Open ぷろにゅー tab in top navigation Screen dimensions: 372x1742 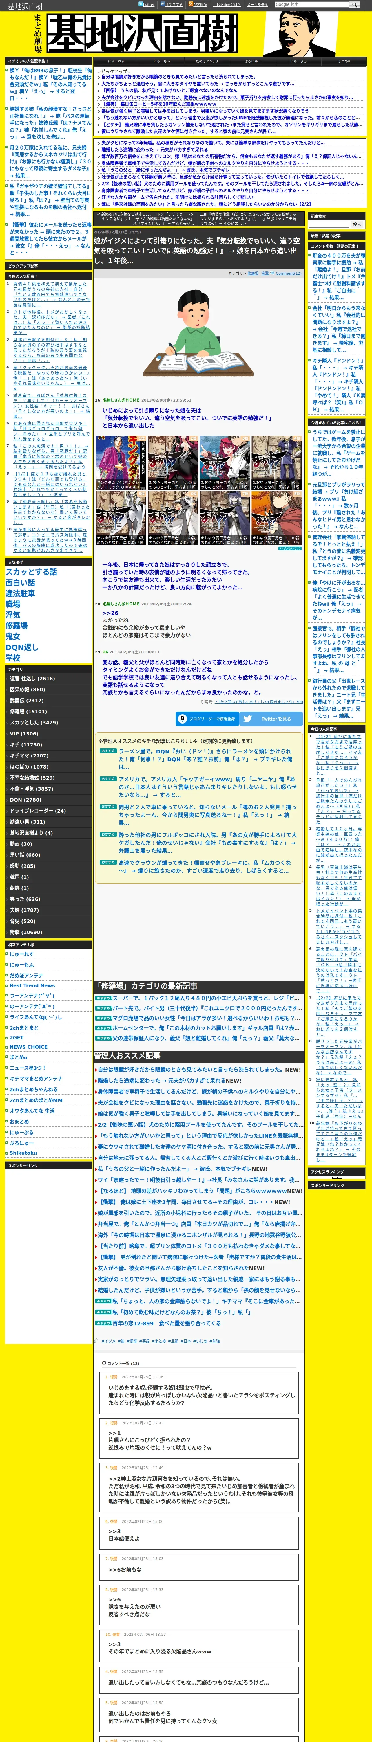(253, 61)
